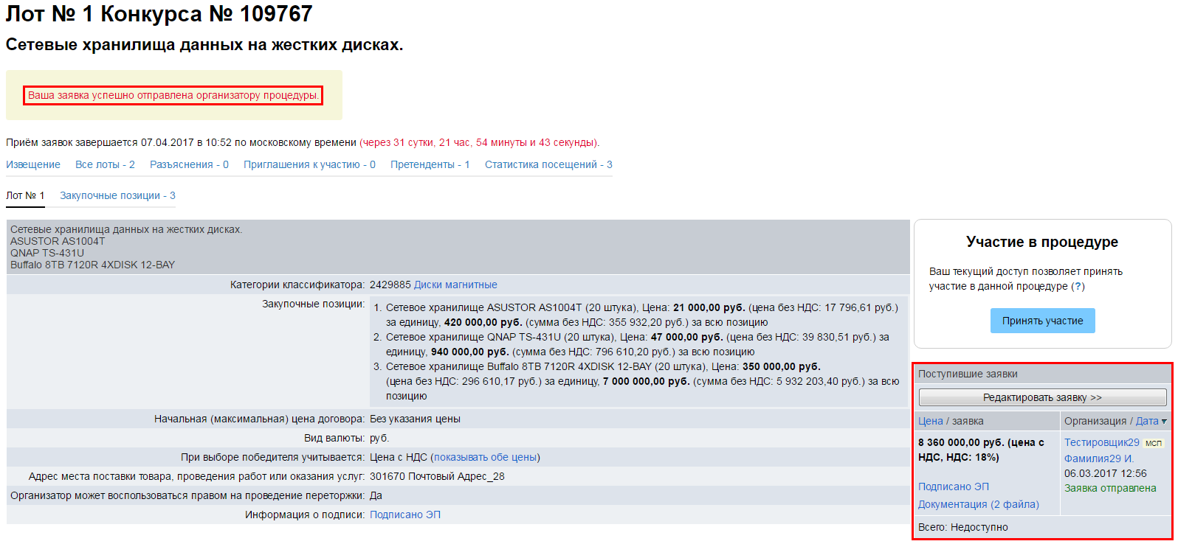Open organization Тестировщик29 link
The image size is (1178, 544).
tap(1101, 442)
